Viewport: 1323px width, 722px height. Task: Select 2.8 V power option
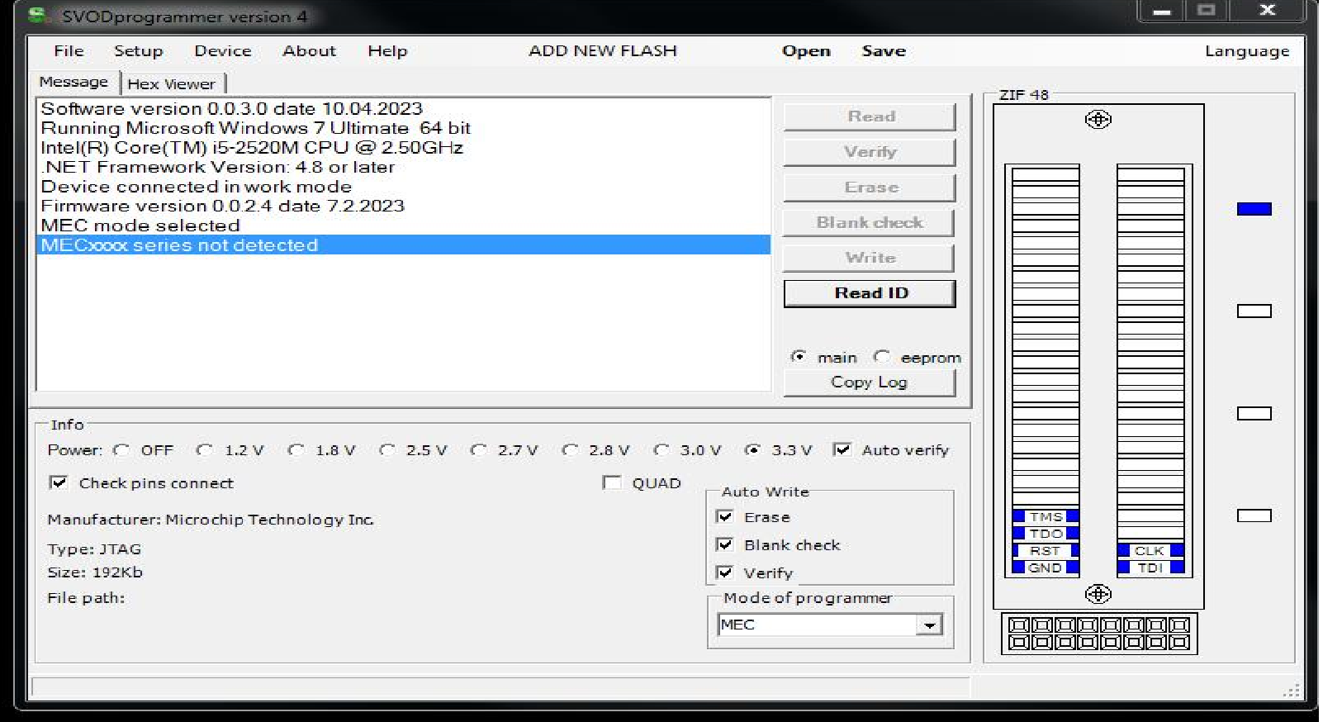click(x=569, y=450)
